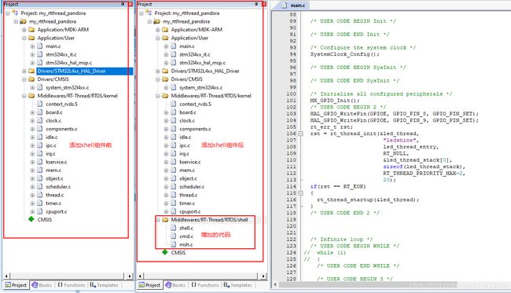Image resolution: width=511 pixels, height=293 pixels.
Task: Click the project root icon in middle Project panel
Action: [x=149, y=13]
